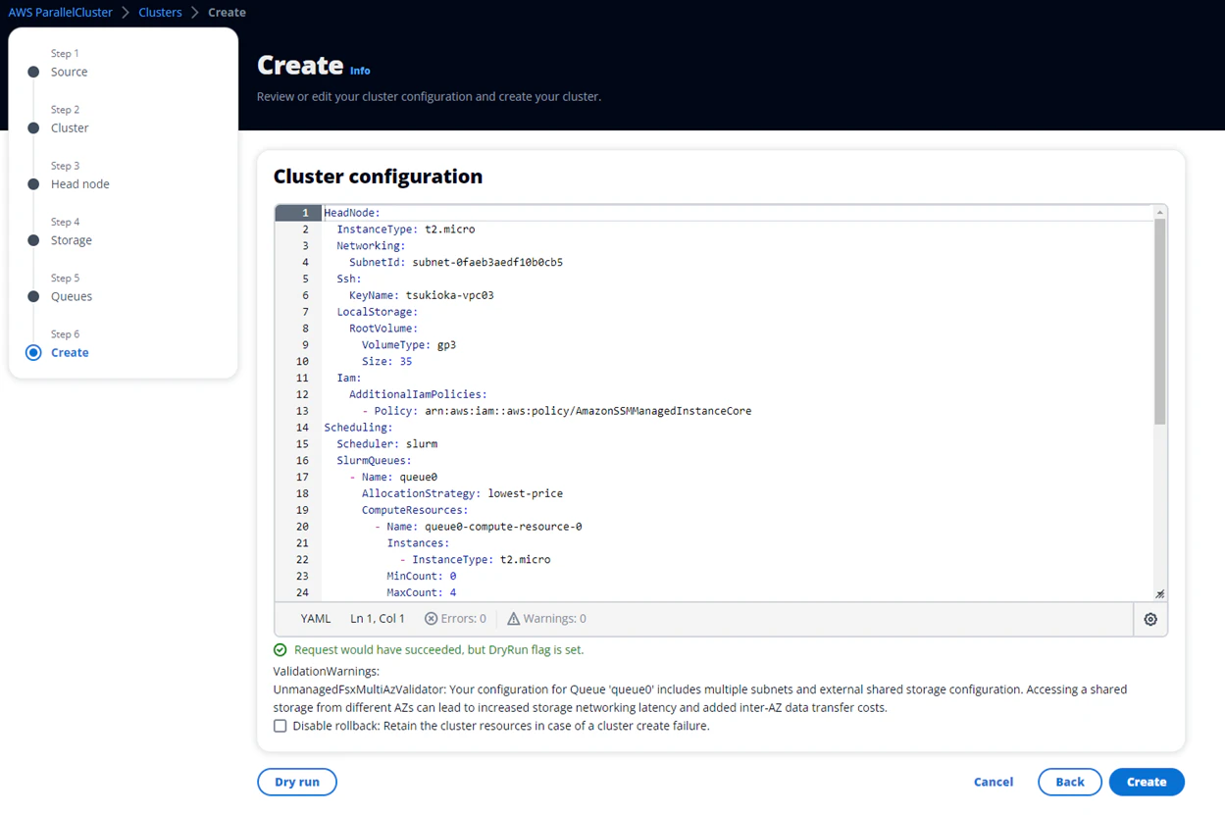Click the queue0-compute-resource-0 name line
This screenshot has width=1225, height=815.
pyautogui.click(x=479, y=527)
